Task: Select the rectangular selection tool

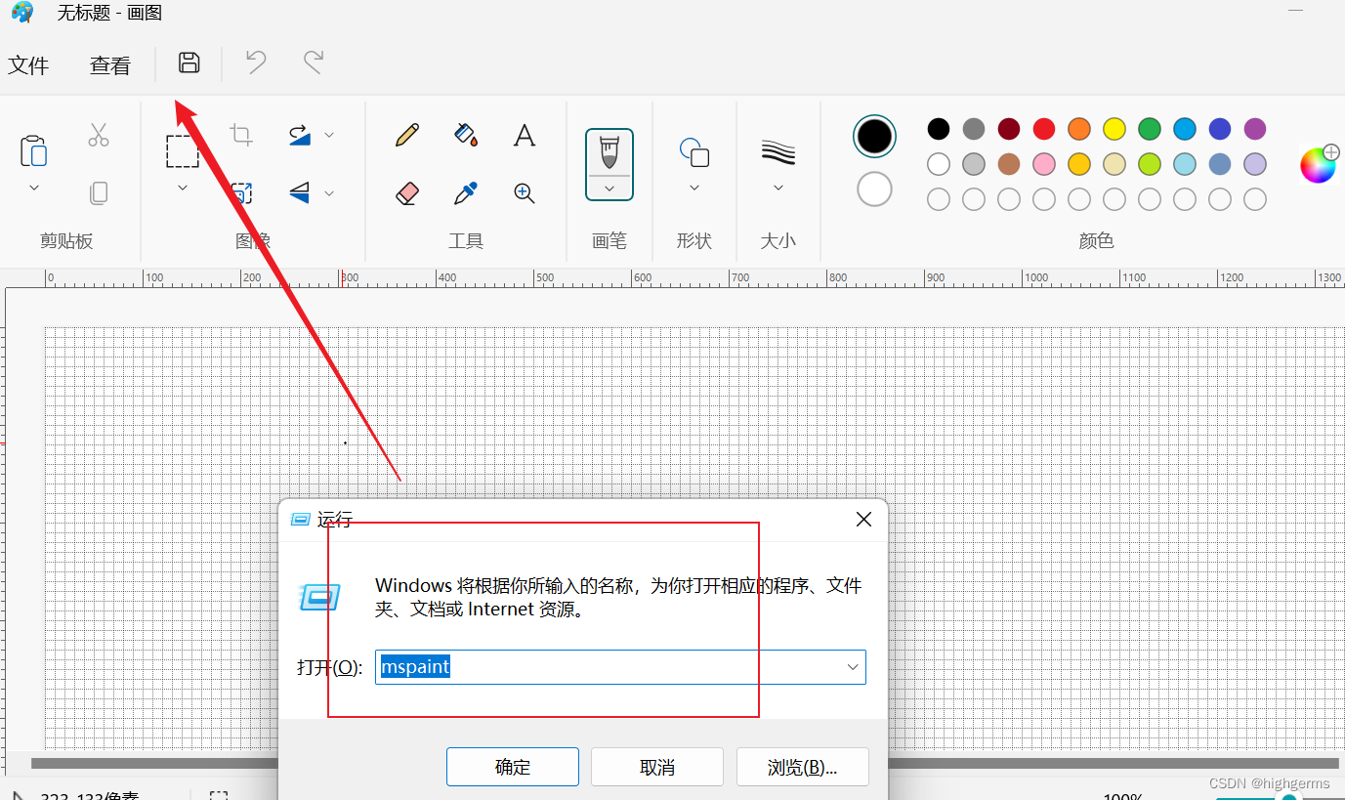Action: (183, 151)
